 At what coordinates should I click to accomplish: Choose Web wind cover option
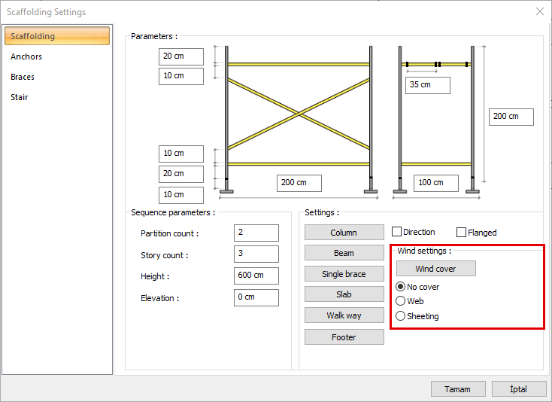click(401, 301)
